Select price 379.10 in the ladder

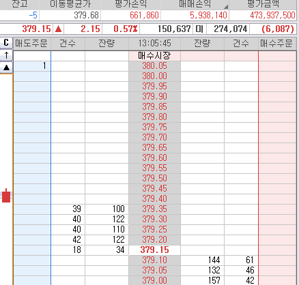coord(154,260)
